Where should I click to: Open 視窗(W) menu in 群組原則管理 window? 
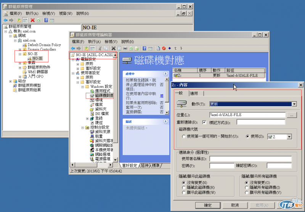click(x=66, y=13)
